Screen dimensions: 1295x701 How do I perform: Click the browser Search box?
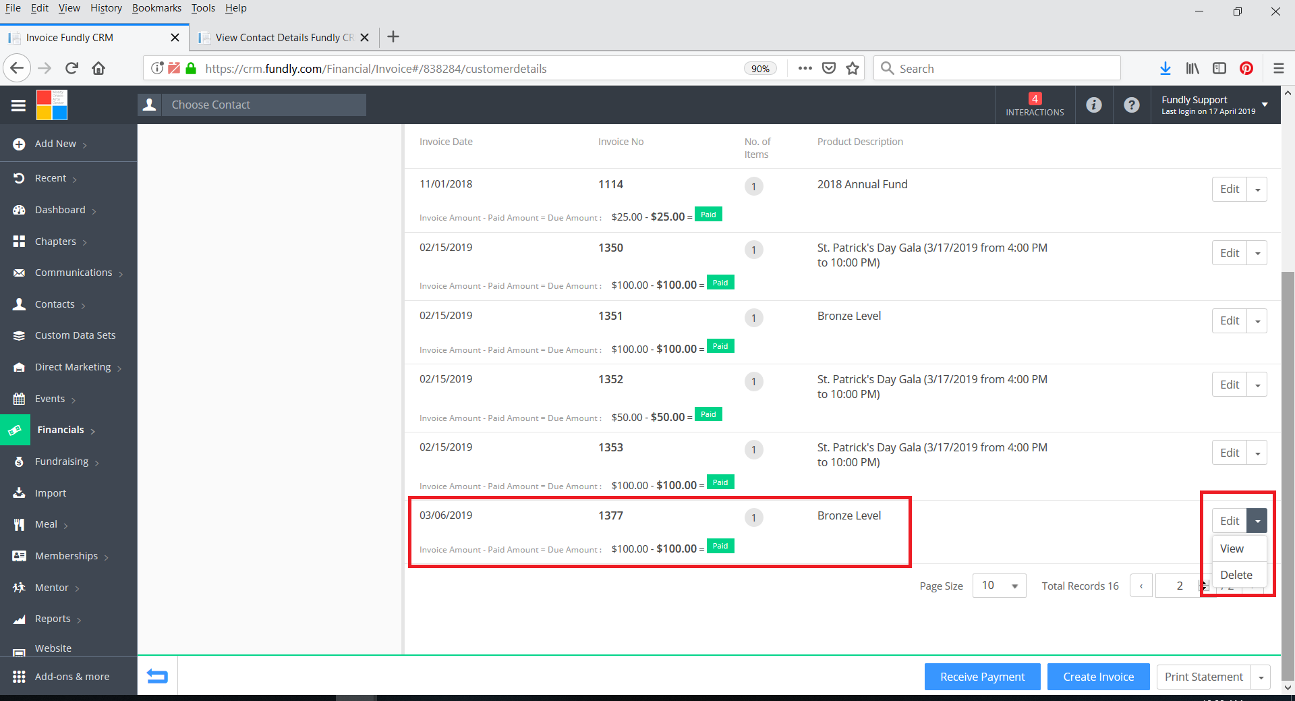997,68
